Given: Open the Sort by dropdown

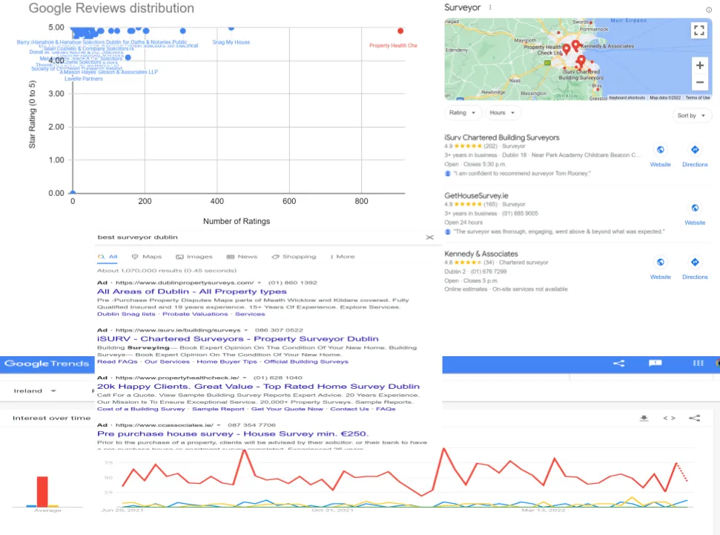Looking at the screenshot, I should [691, 115].
